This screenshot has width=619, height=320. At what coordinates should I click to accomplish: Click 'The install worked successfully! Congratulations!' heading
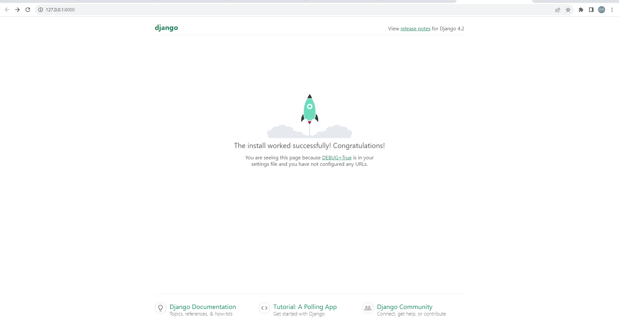point(309,146)
